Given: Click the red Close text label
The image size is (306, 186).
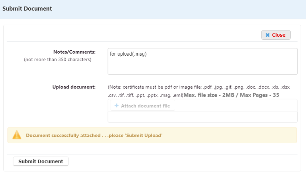Looking at the screenshot, I should (x=278, y=35).
